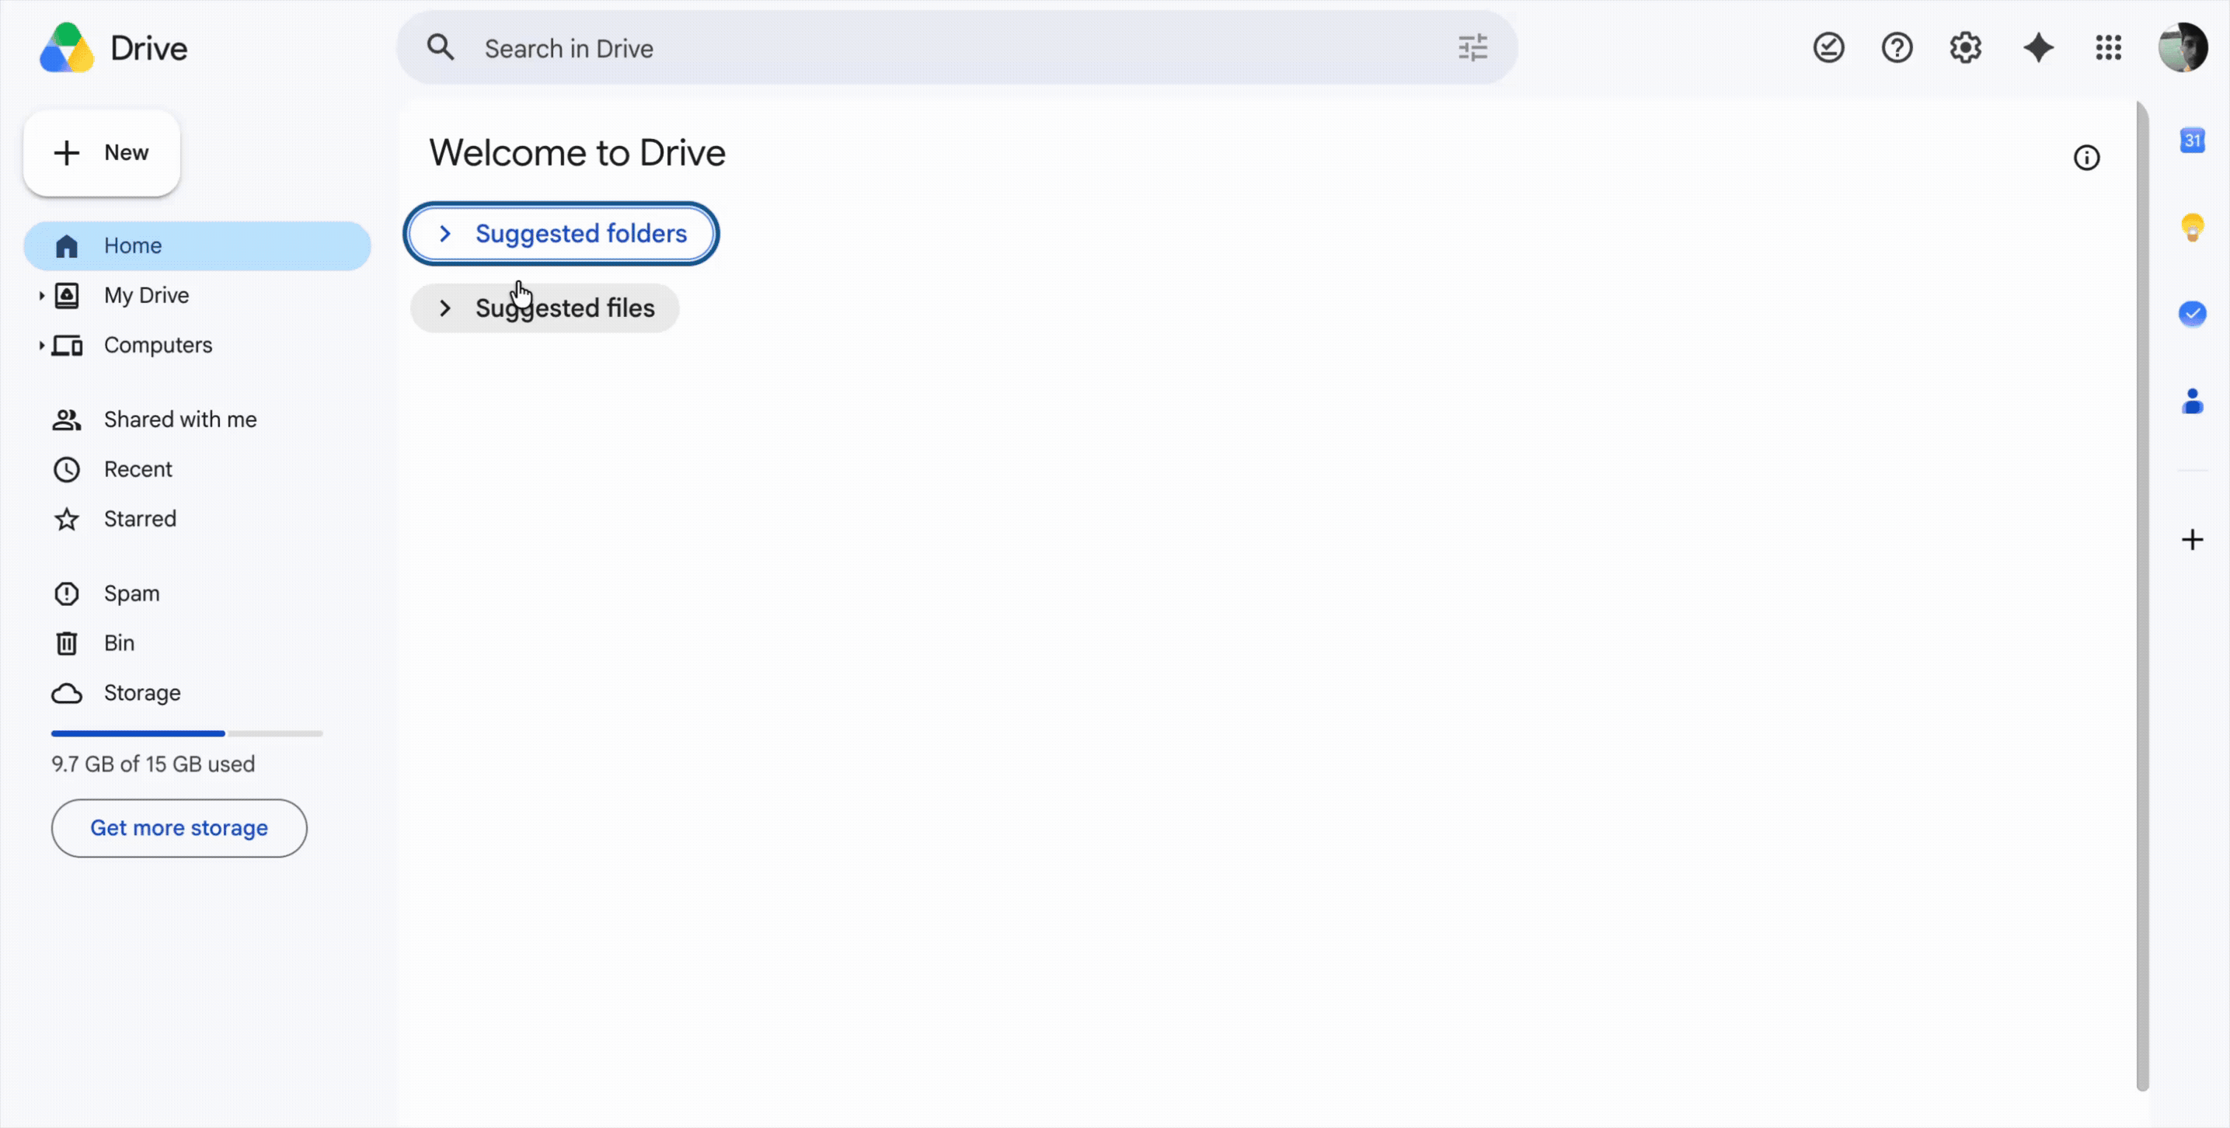
Task: Click the search magnifier icon
Action: (x=441, y=47)
